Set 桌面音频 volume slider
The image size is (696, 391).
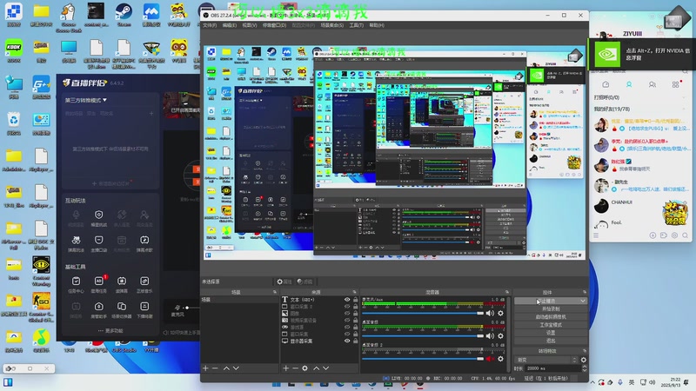423,336
